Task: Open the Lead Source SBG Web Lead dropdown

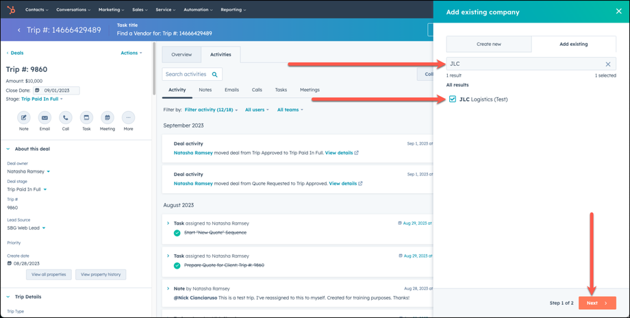Action: coord(26,228)
